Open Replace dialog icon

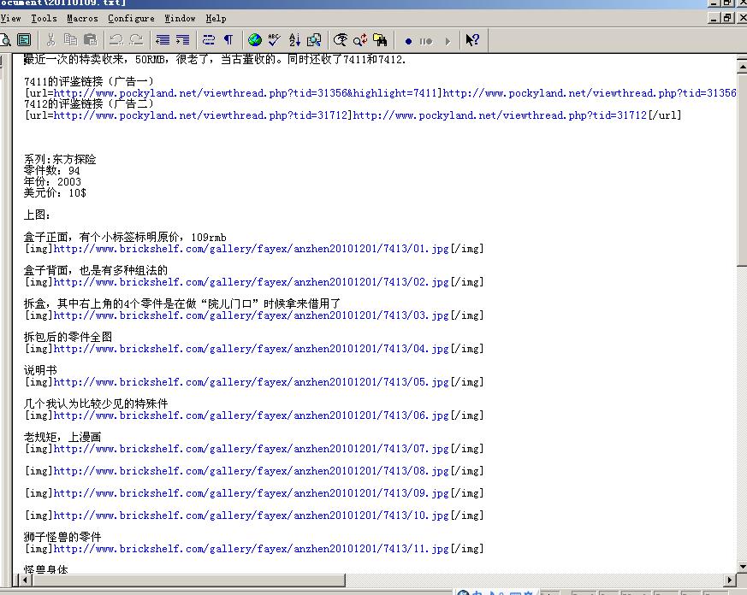360,40
